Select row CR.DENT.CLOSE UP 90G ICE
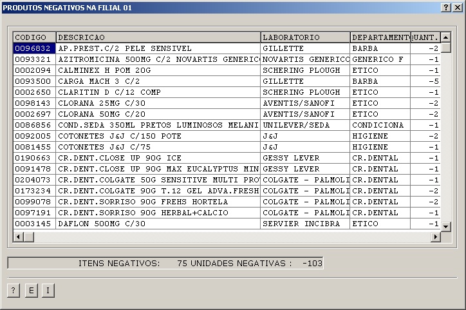The width and height of the screenshot is (466, 310). point(227,158)
